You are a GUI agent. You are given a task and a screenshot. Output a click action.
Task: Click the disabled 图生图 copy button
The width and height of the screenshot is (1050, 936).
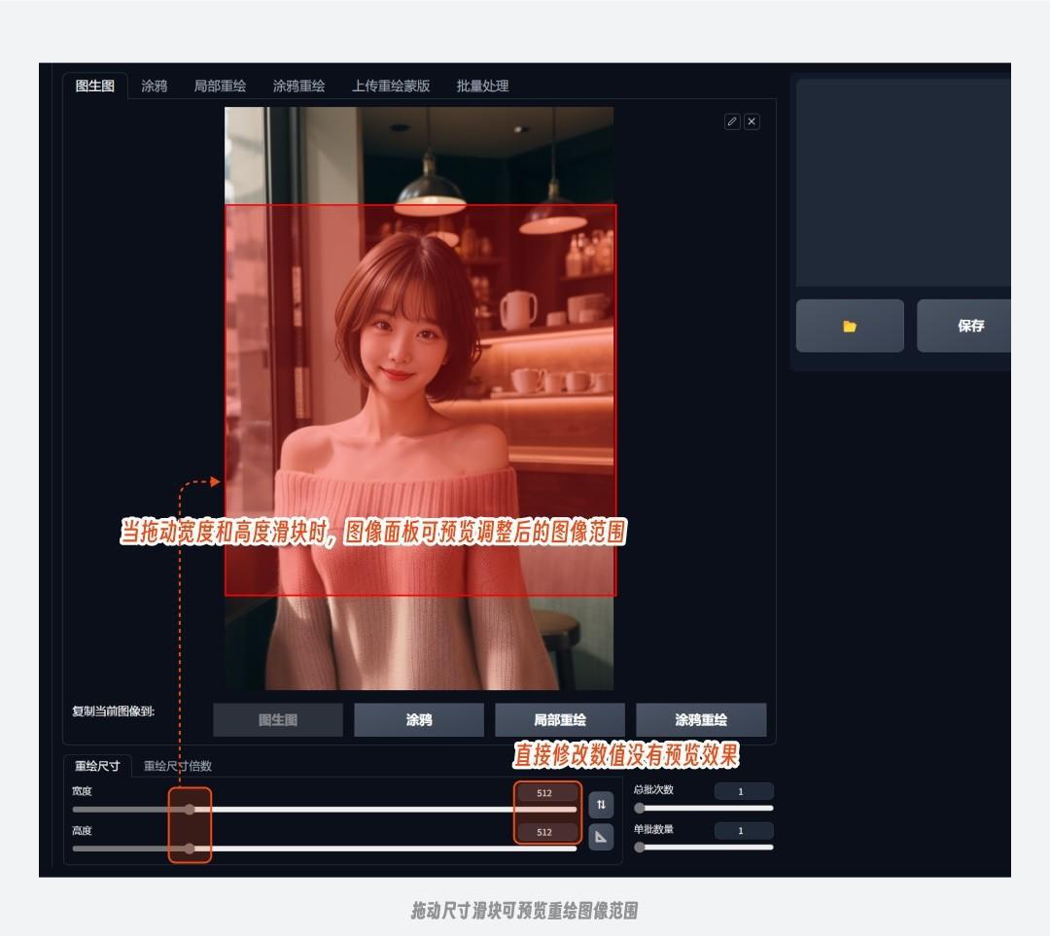pos(278,720)
